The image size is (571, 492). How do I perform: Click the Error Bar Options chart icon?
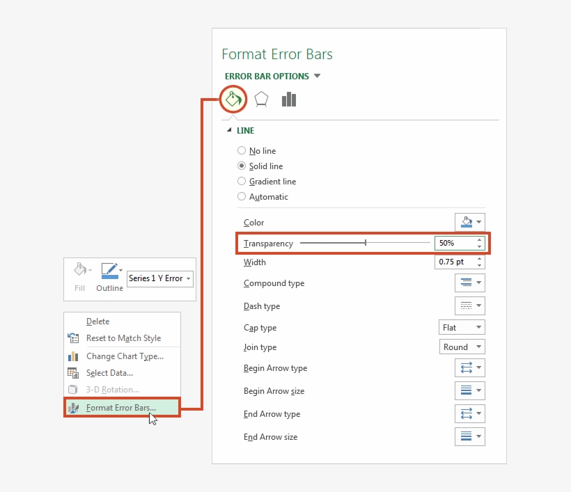289,99
